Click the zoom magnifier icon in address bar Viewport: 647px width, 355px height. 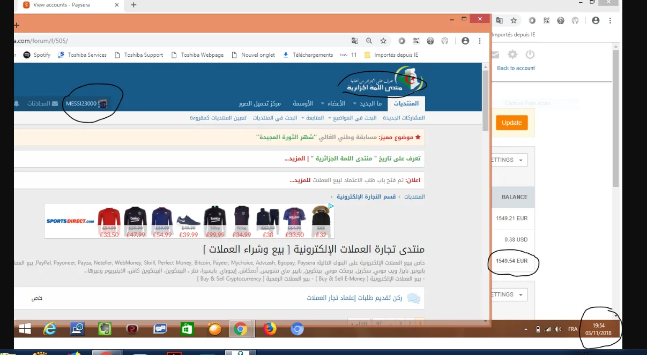[x=369, y=41]
